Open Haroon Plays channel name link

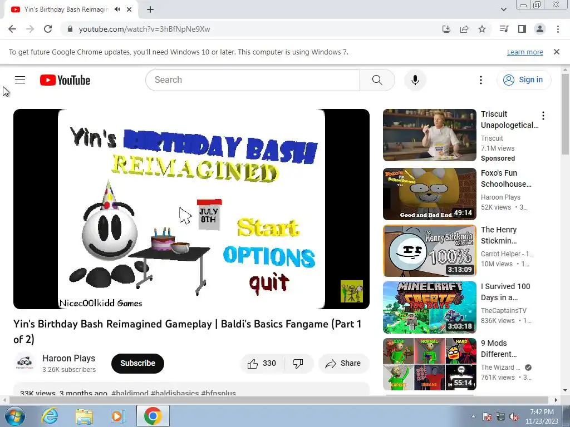coord(68,358)
